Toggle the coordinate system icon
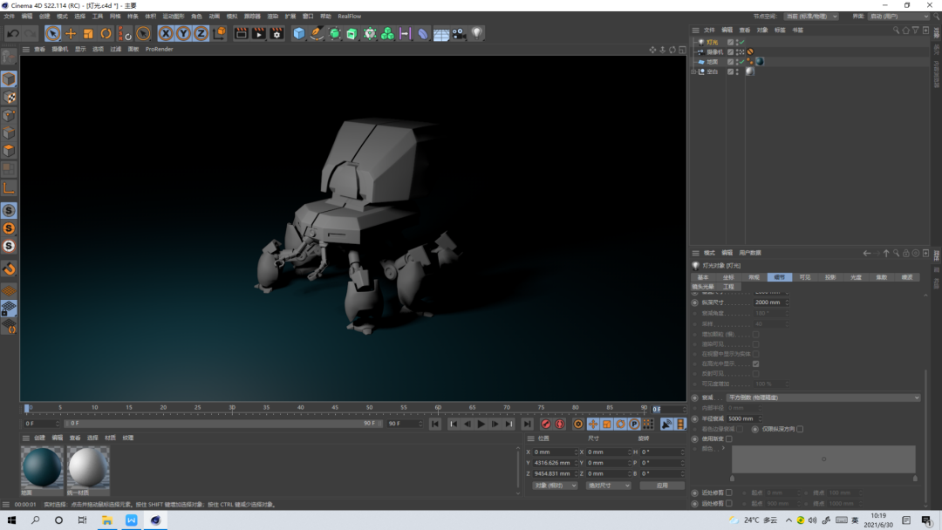Screen dimensions: 942x530 click(219, 34)
